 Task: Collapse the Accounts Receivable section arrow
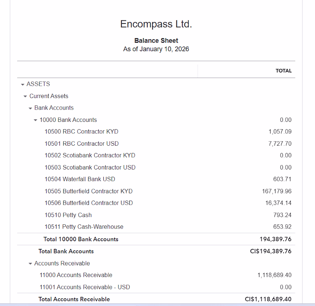[x=30, y=264]
